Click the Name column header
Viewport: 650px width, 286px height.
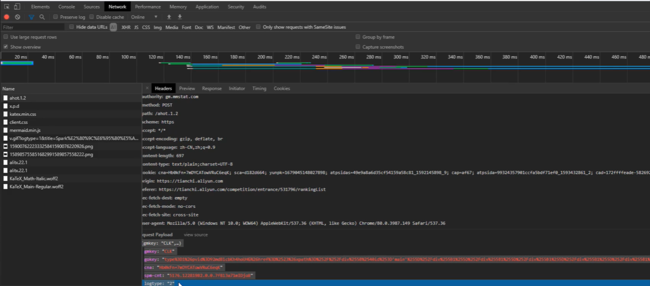[x=71, y=88]
